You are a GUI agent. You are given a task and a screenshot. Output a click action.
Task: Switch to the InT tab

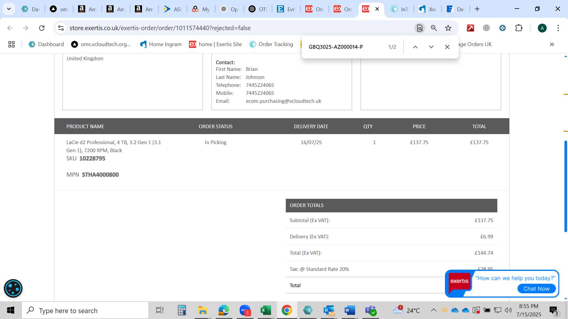click(399, 9)
